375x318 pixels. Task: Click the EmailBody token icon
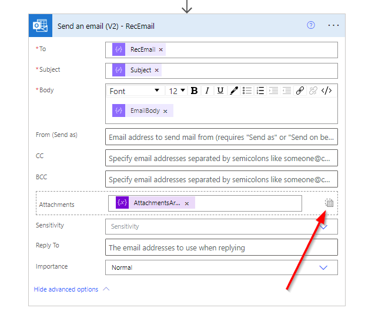click(x=119, y=111)
